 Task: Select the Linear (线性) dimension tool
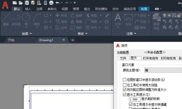click(140, 15)
